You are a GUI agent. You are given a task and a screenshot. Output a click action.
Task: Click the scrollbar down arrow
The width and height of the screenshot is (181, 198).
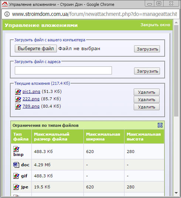click(176, 193)
